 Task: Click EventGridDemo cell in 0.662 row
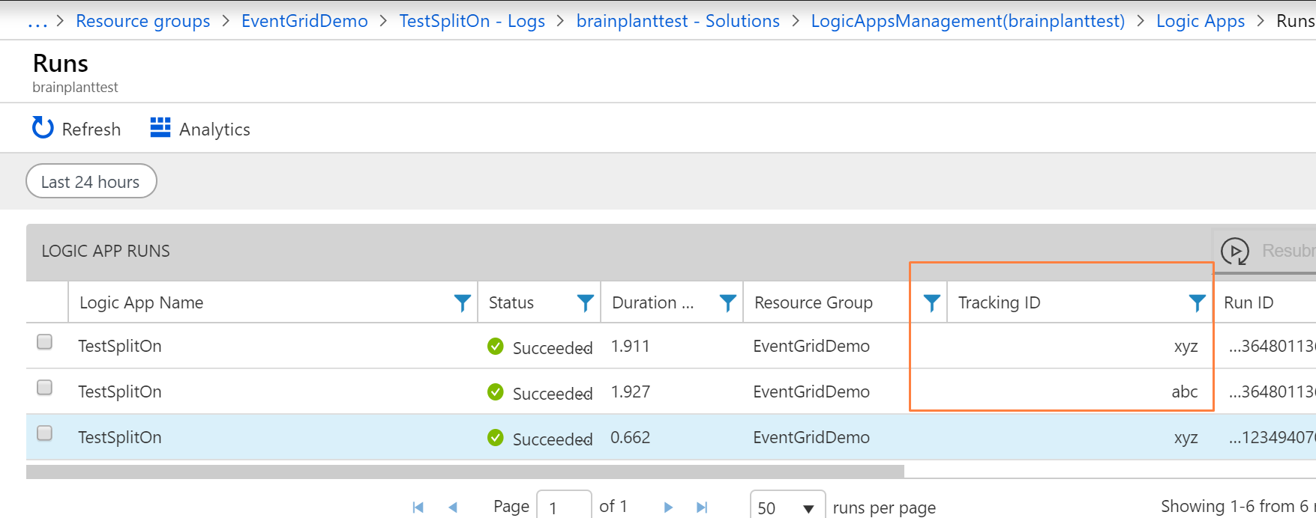click(811, 437)
